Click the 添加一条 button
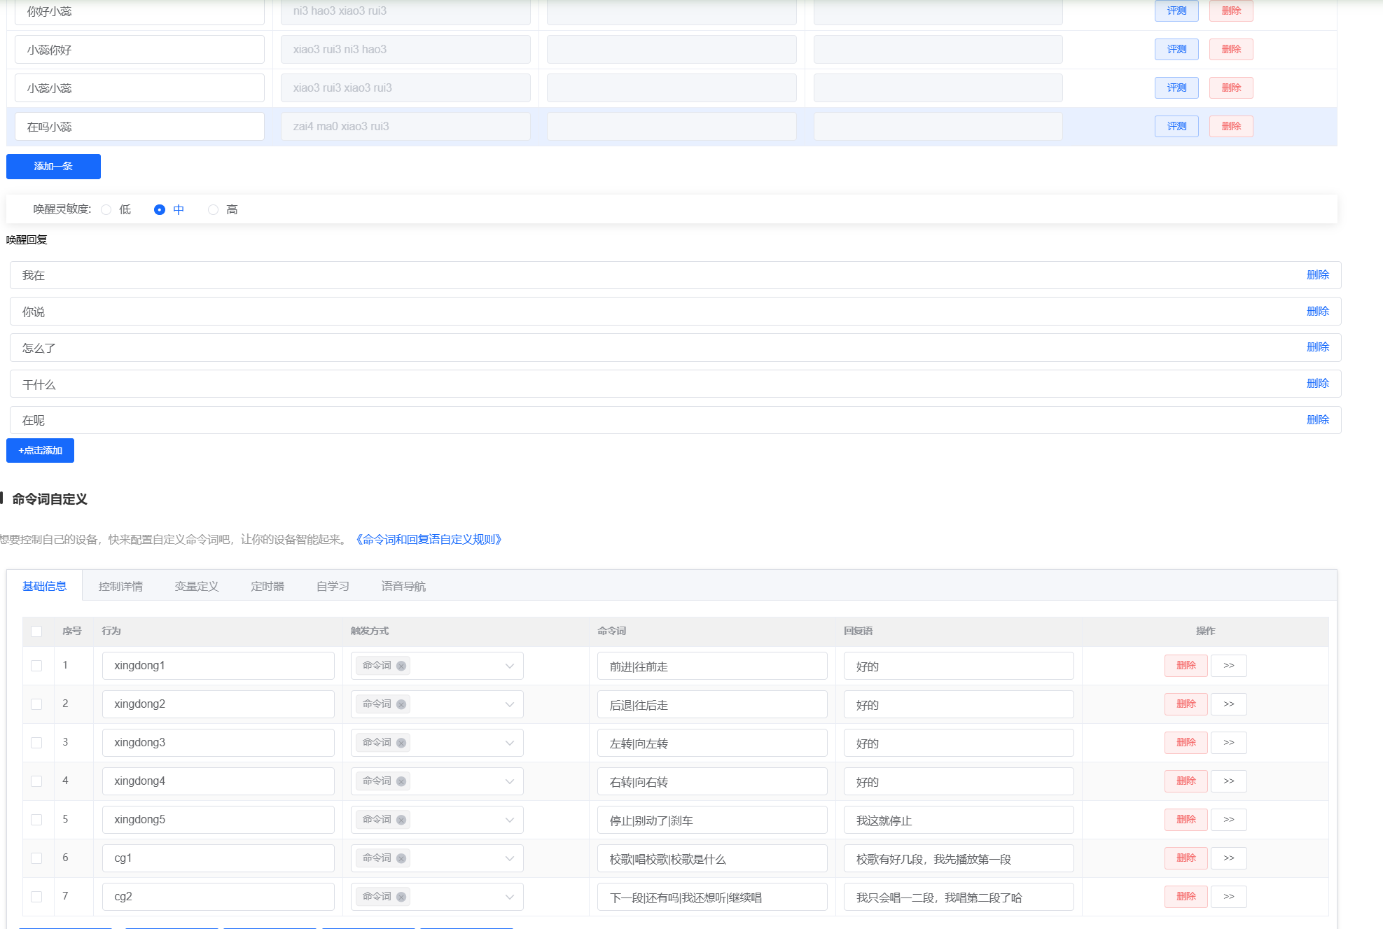This screenshot has height=929, width=1383. [x=53, y=167]
